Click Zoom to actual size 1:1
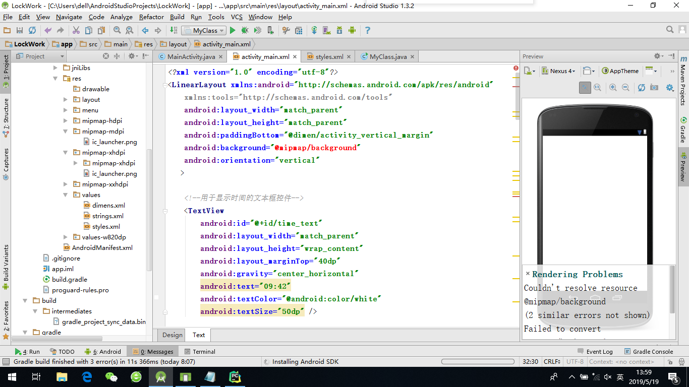Viewport: 689px width, 387px height. (597, 88)
